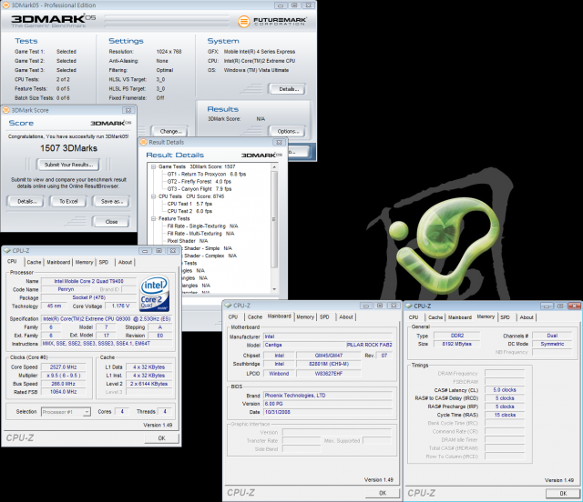Click the Specification field in CPU-Z

click(107, 319)
